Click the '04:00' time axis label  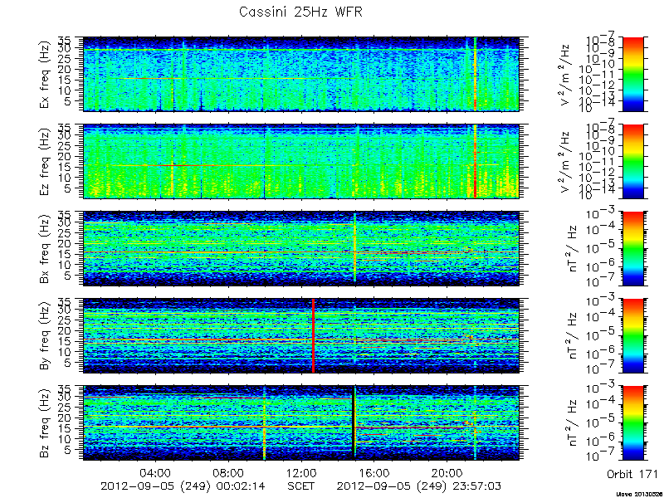pos(156,471)
